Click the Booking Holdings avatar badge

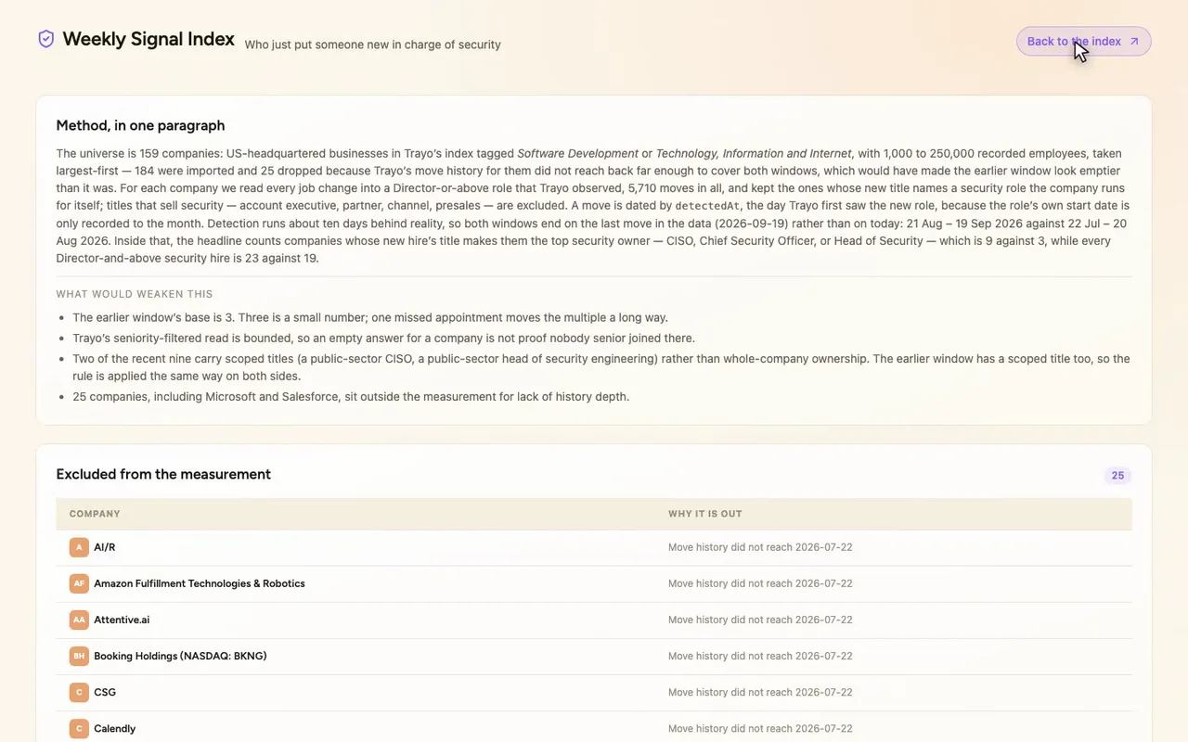[79, 656]
